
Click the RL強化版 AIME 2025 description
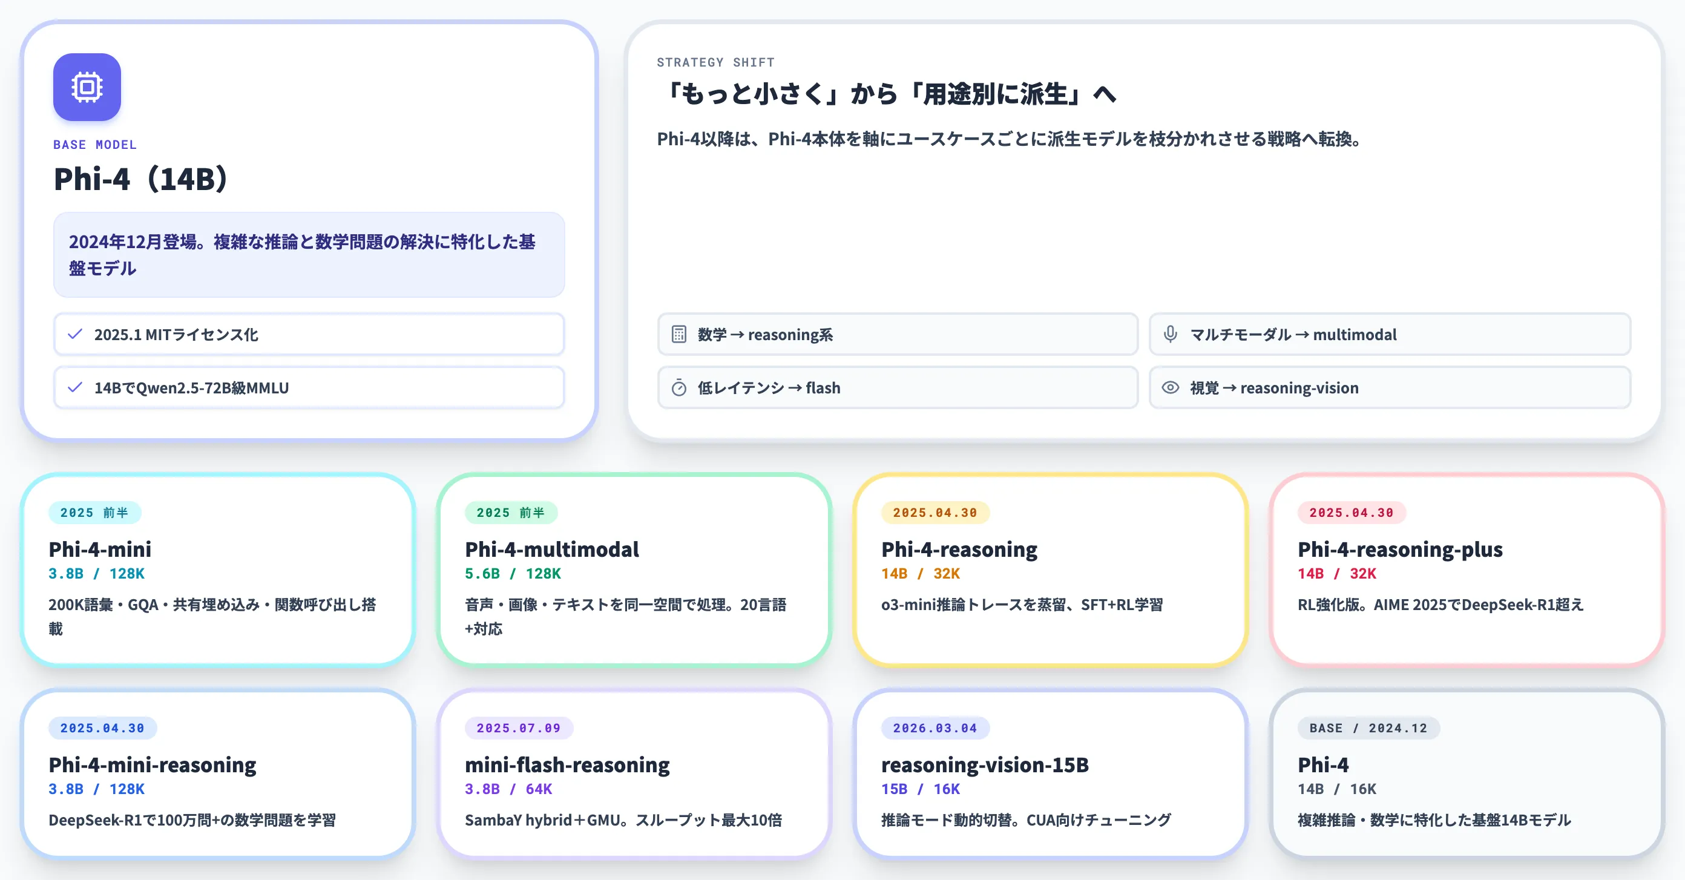pos(1440,605)
